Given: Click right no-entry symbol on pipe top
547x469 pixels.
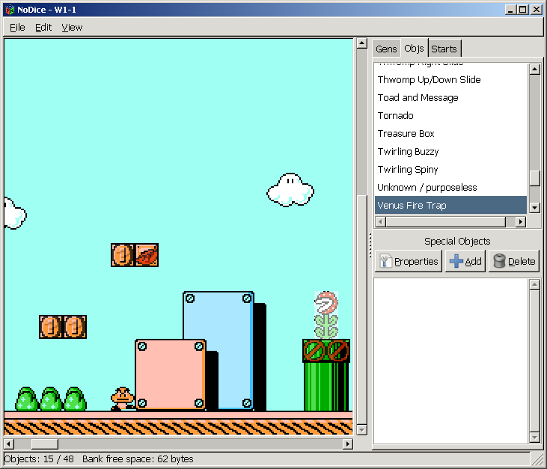Looking at the screenshot, I should [338, 351].
